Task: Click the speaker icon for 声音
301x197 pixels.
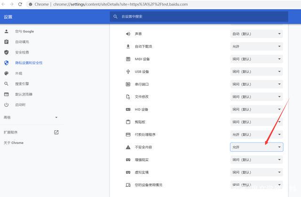Action: 128,34
